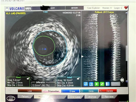Click the red Delete button

[107, 91]
